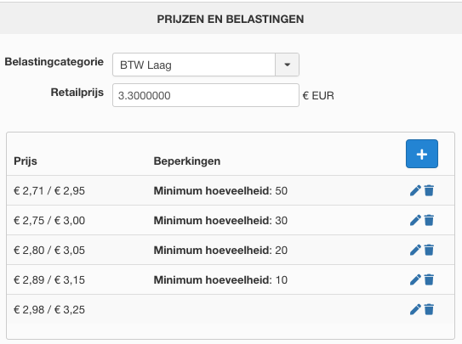This screenshot has width=462, height=344.
Task: Add a new price rule with plus button
Action: [422, 154]
